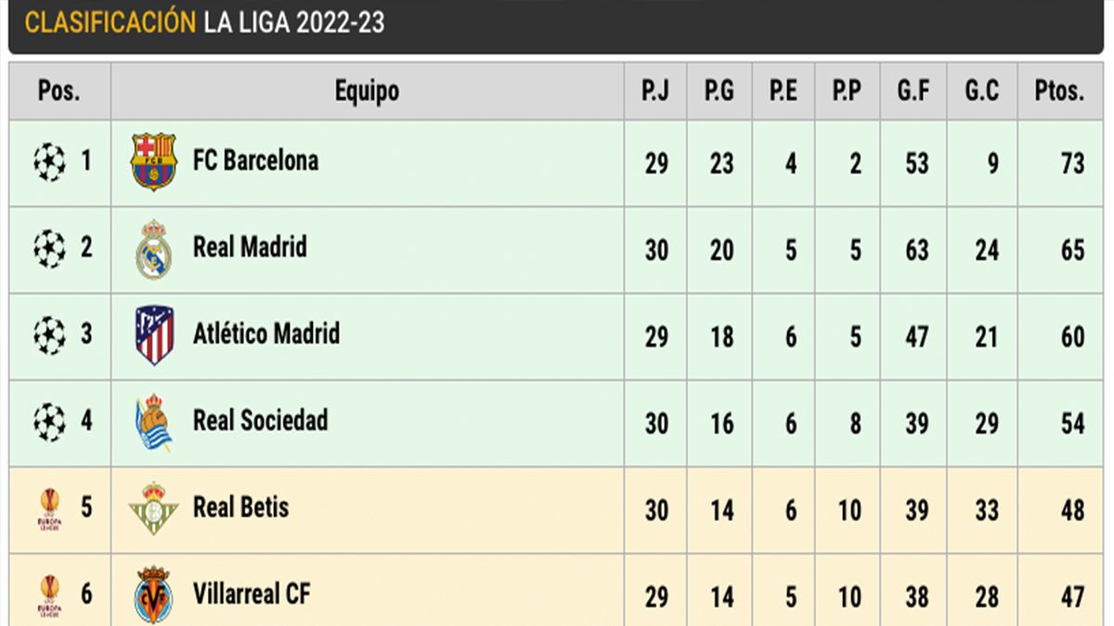Click the Real Sociedad crest icon
This screenshot has height=626, width=1114.
(153, 422)
